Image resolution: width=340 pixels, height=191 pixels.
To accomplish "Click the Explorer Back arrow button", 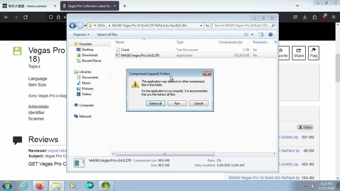I will [x=73, y=25].
